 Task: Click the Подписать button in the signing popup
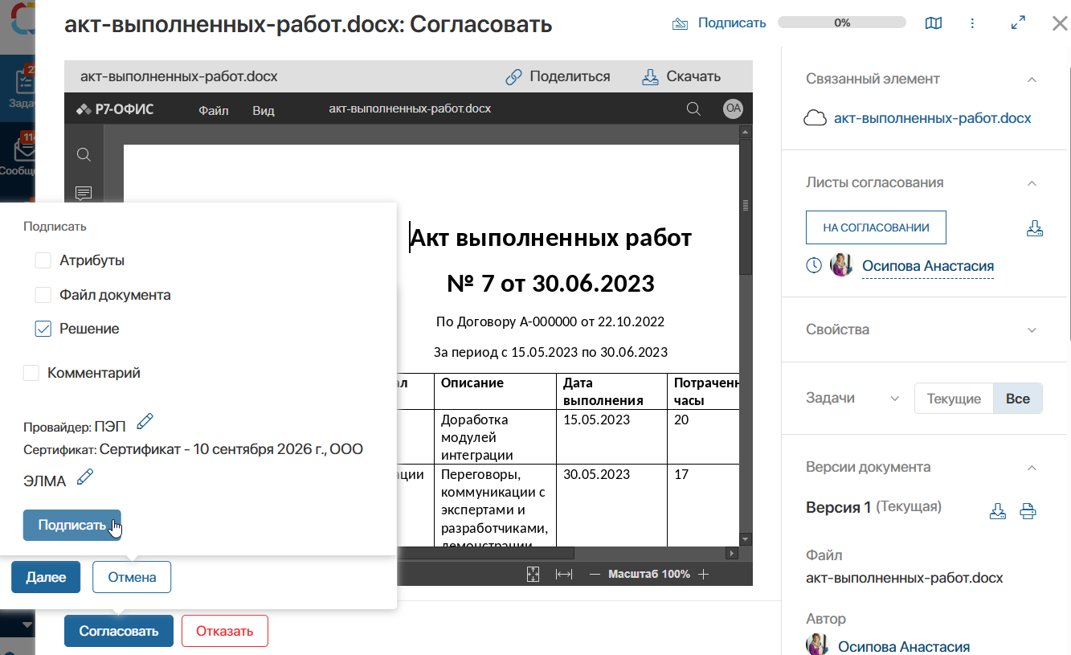pyautogui.click(x=72, y=525)
